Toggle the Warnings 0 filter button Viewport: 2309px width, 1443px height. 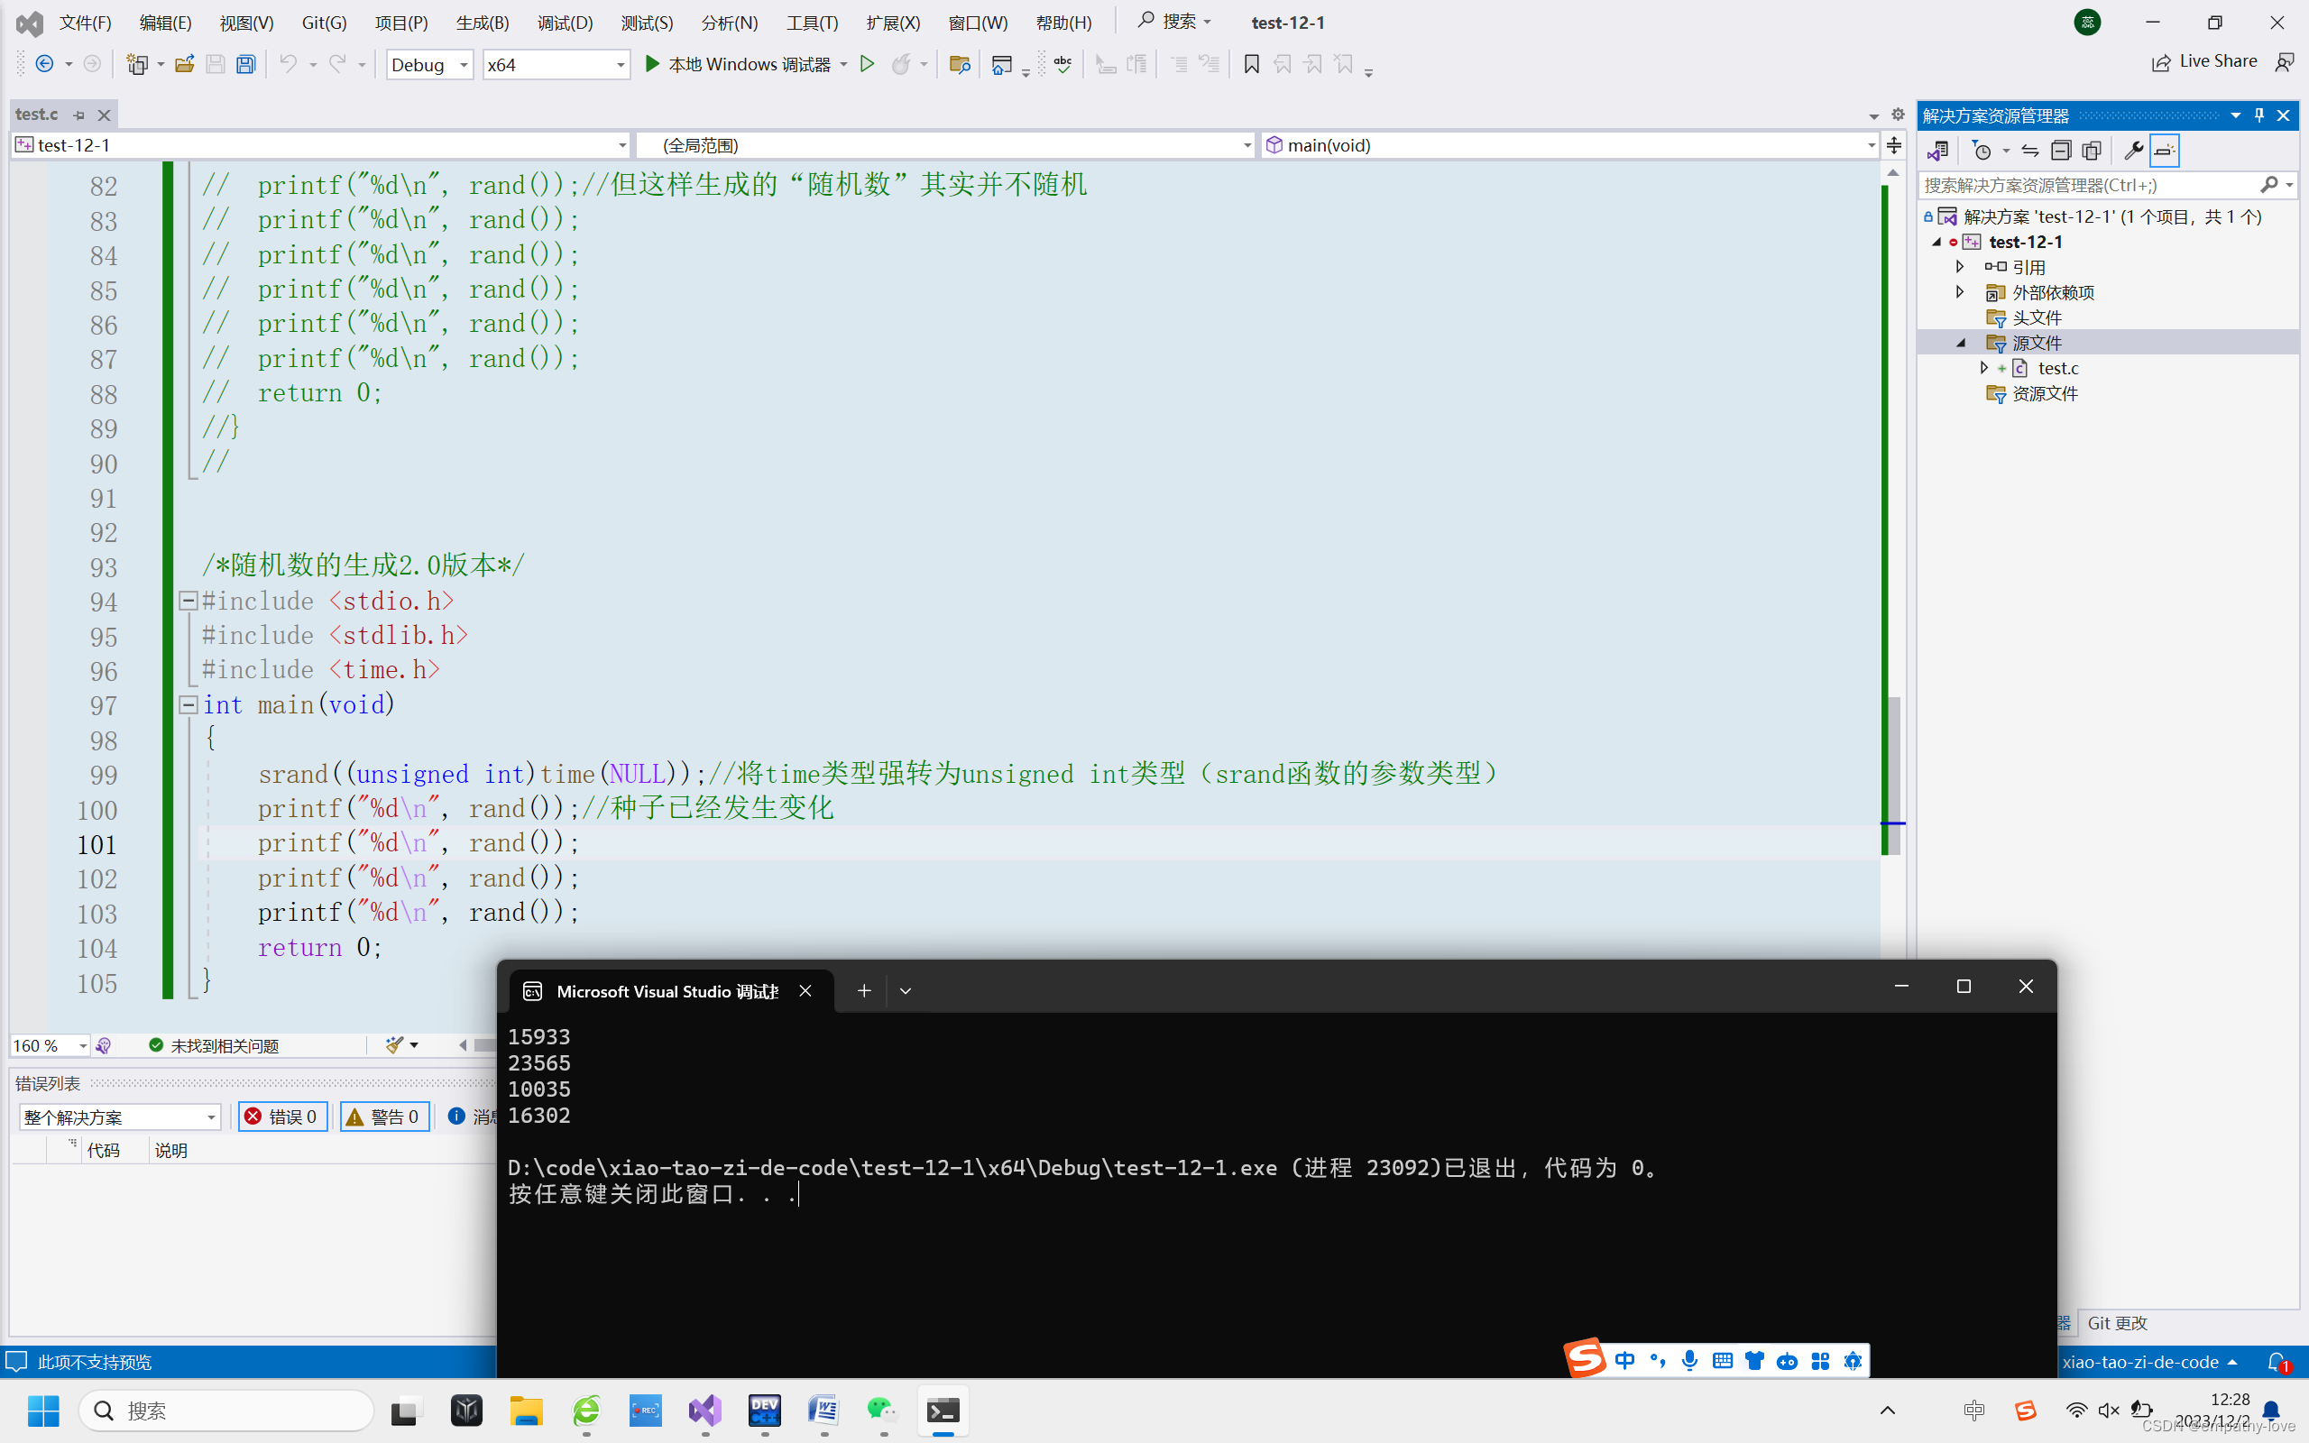tap(384, 1117)
